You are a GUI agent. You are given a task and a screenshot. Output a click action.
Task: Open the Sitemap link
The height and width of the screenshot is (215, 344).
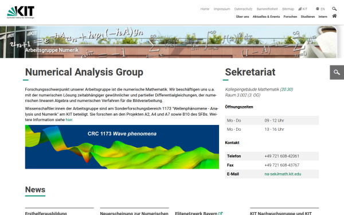[288, 9]
